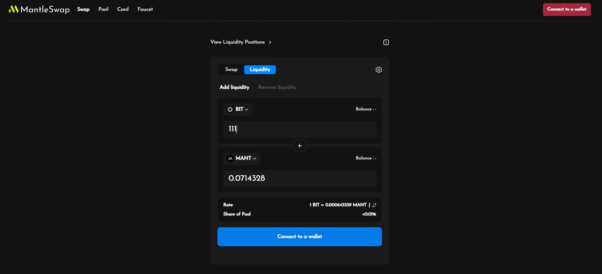Image resolution: width=602 pixels, height=274 pixels.
Task: Click the Rate label
Action: 228,205
